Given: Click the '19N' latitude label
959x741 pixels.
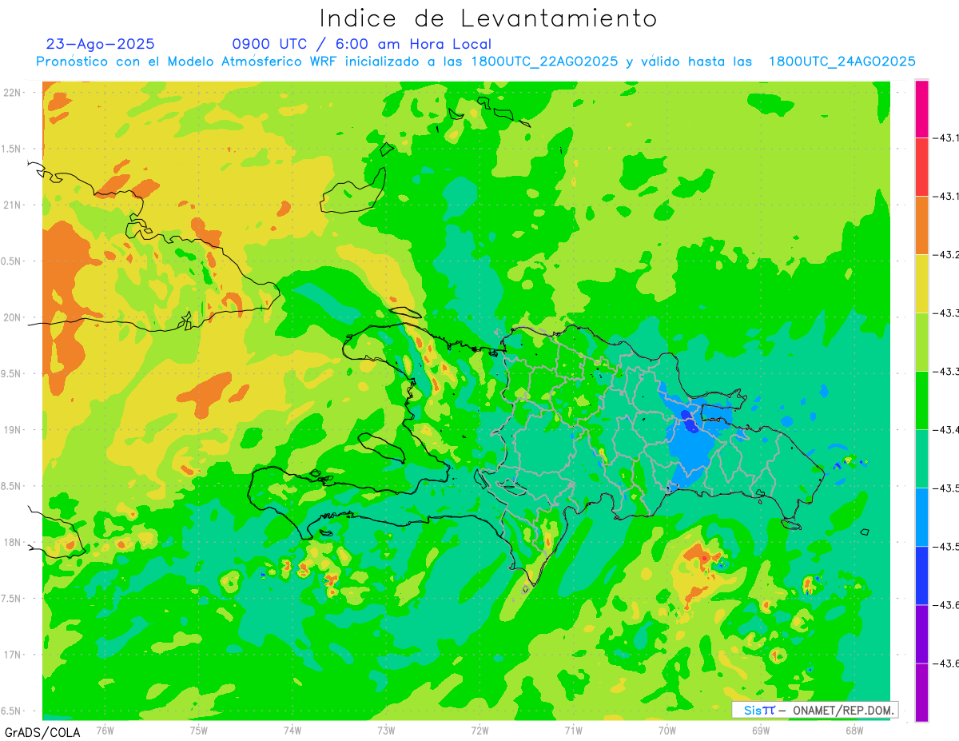Looking at the screenshot, I should click(x=13, y=430).
